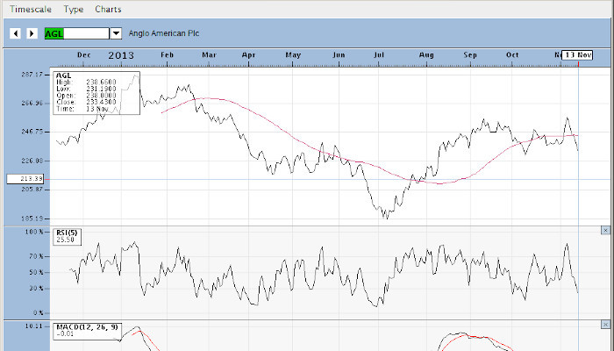Close the RSI indicator panel

tap(605, 230)
